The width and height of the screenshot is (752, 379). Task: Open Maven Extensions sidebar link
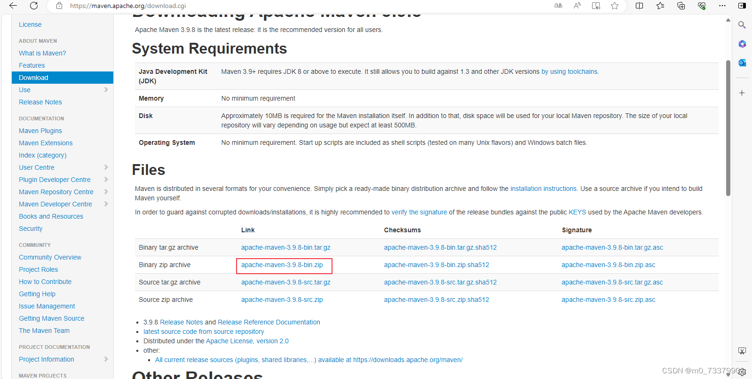[x=46, y=143]
